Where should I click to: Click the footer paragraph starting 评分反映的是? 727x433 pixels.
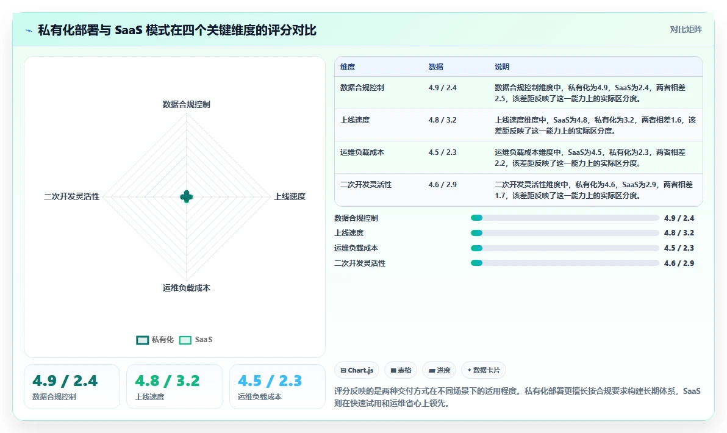[517, 397]
